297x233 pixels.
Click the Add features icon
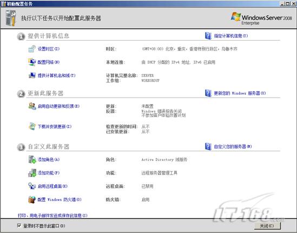coord(32,173)
